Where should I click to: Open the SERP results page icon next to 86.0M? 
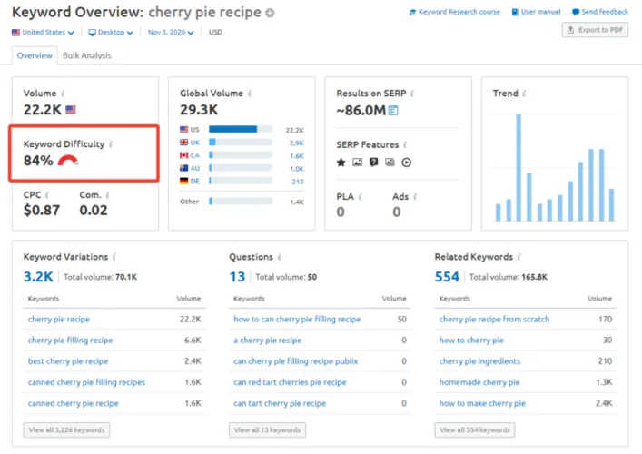393,111
